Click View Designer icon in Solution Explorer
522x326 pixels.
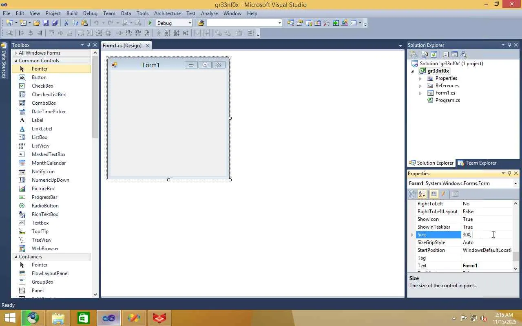click(454, 54)
